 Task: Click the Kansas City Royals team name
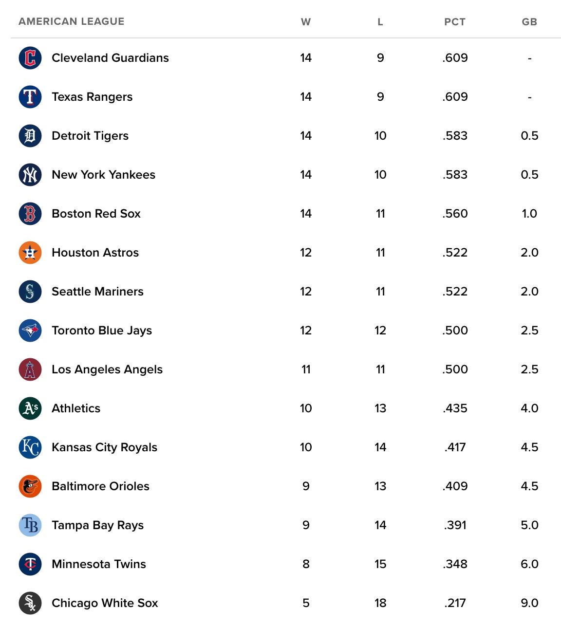point(104,447)
